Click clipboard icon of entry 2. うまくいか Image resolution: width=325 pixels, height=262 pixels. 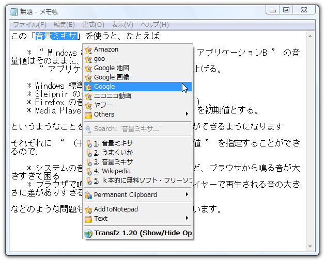(89, 153)
